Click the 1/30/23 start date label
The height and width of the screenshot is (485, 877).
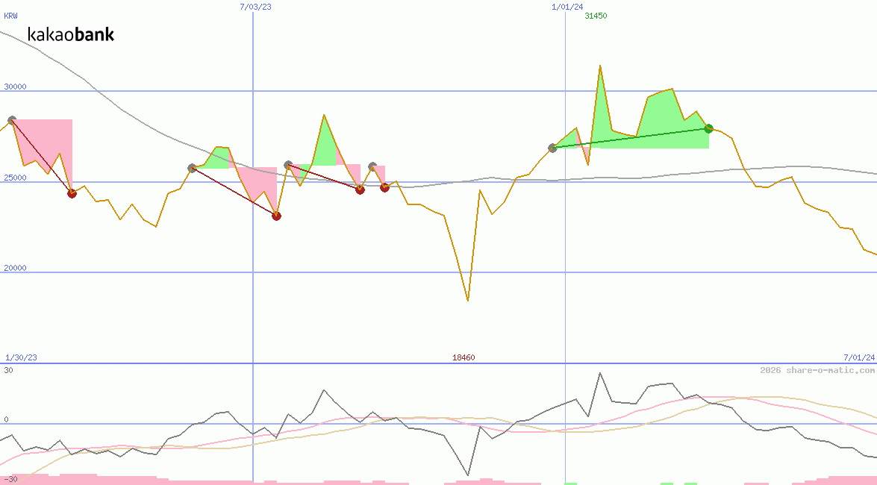click(21, 357)
